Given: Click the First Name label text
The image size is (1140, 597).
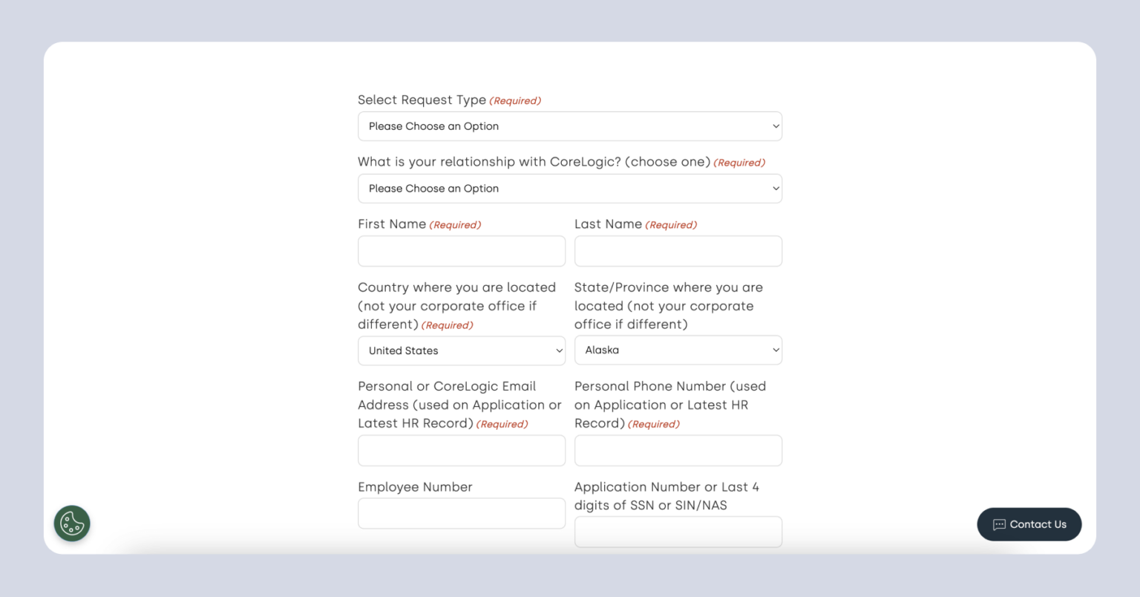Looking at the screenshot, I should point(392,224).
